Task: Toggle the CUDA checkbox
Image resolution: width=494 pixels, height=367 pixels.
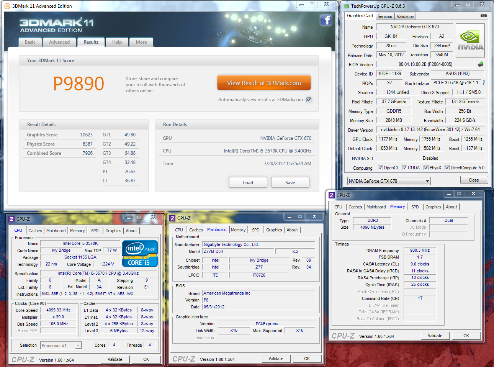Action: click(404, 168)
